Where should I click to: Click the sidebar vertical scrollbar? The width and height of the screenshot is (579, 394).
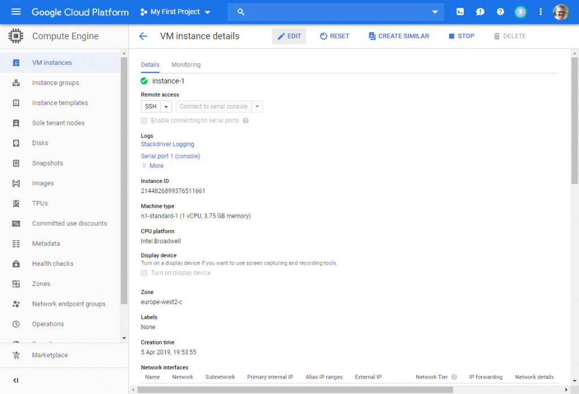point(124,181)
